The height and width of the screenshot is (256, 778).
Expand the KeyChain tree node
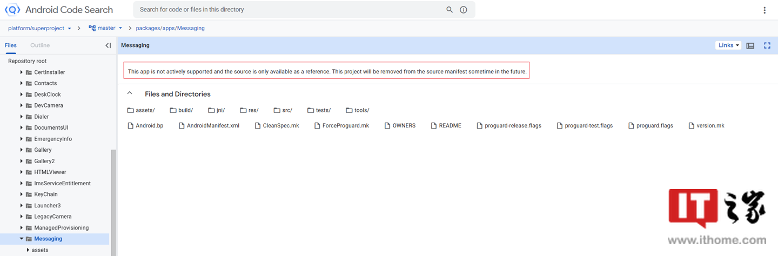point(22,194)
